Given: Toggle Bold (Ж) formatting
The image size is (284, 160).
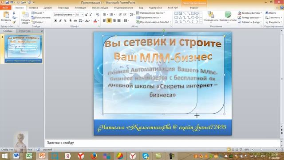Looking at the screenshot, I should [x=55, y=21].
